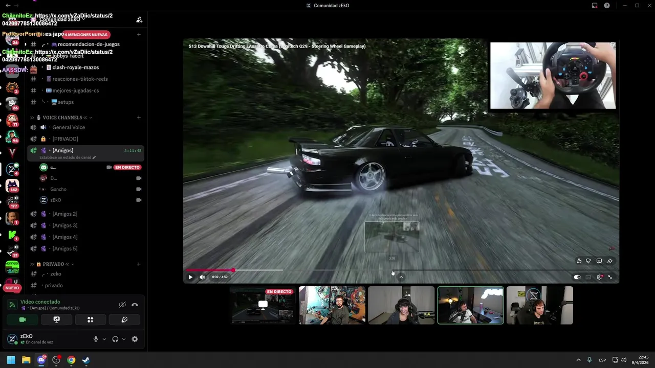Mute microphone in the user panel
The width and height of the screenshot is (655, 368).
96,339
